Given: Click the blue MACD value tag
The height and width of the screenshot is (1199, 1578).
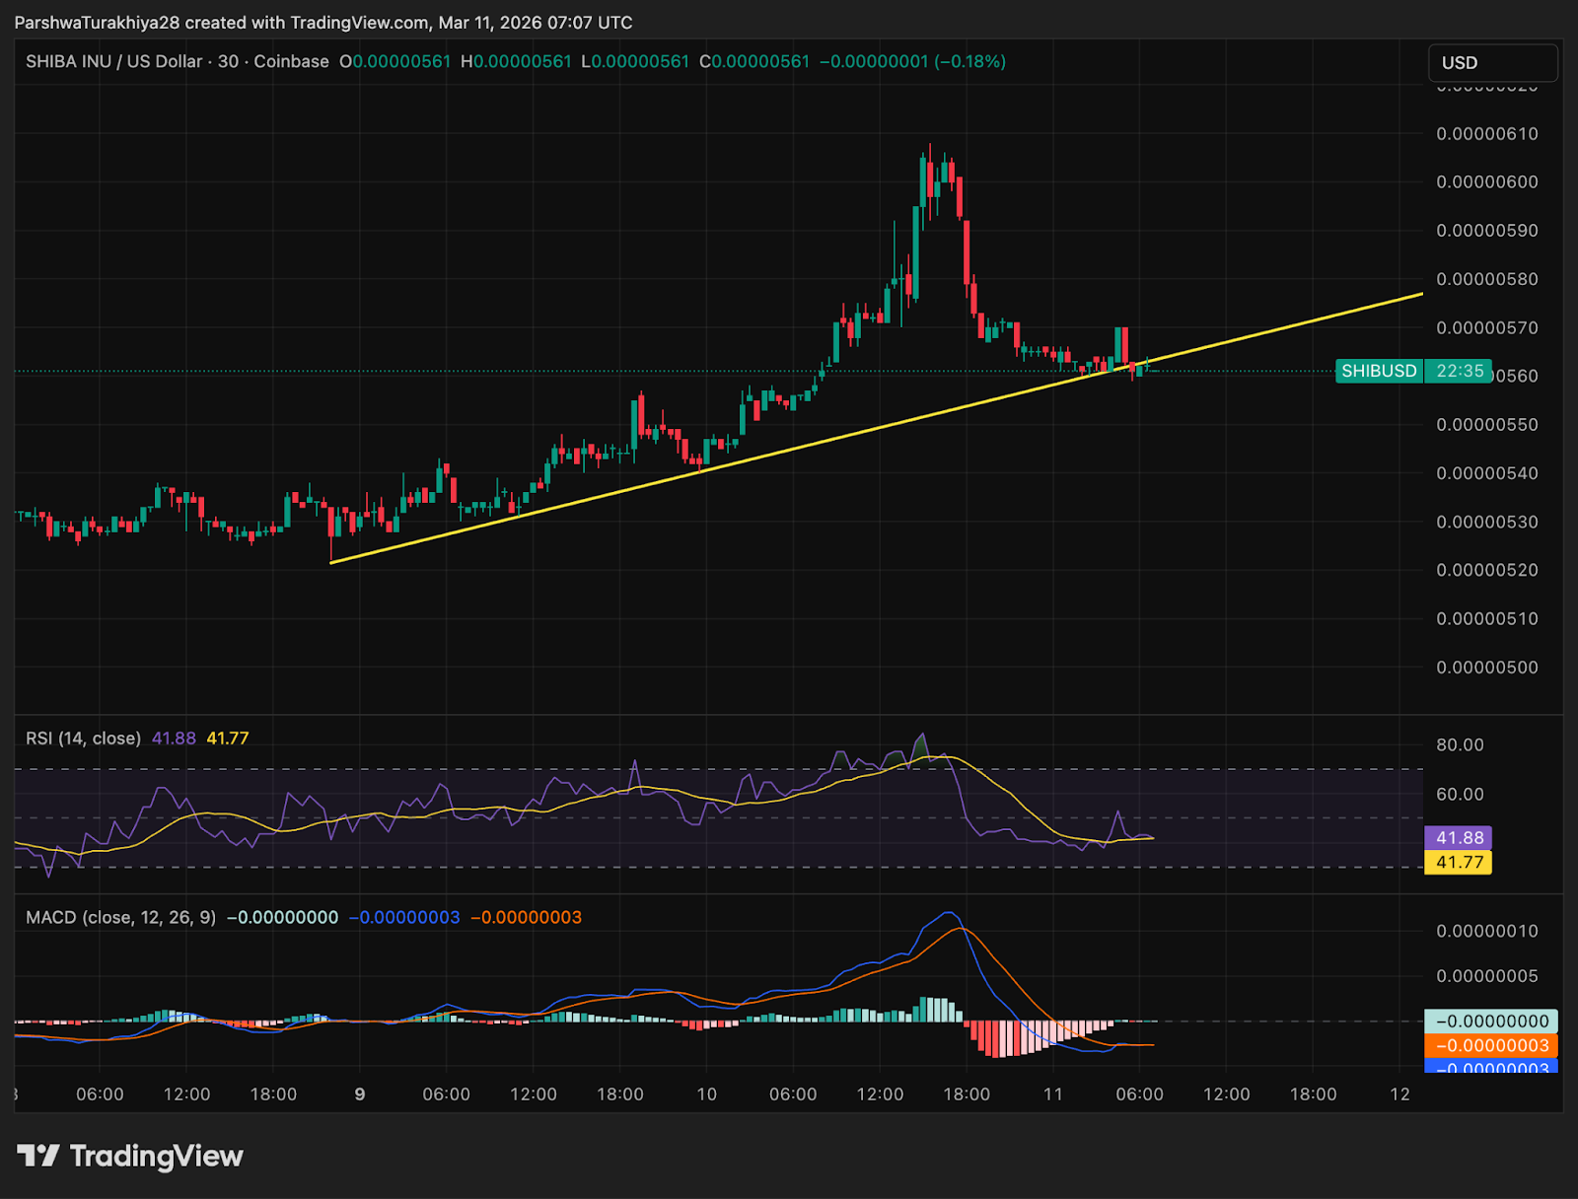Looking at the screenshot, I should [x=1491, y=1067].
